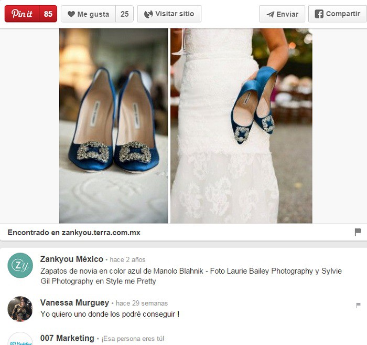Click the paper plane Enviar icon
The height and width of the screenshot is (345, 367).
coord(271,14)
